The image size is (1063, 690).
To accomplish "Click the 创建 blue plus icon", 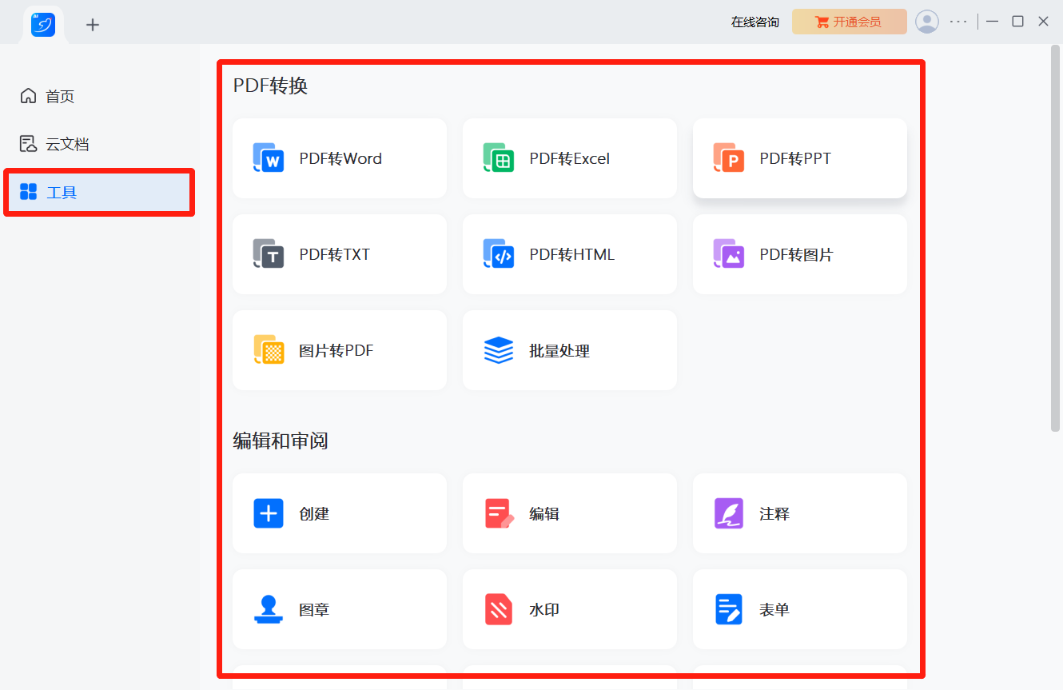I will pos(269,513).
